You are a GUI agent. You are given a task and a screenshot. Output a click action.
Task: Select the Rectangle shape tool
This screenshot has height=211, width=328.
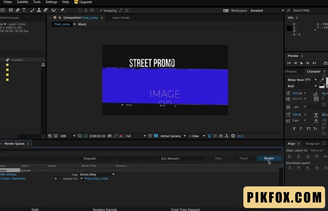11,10
